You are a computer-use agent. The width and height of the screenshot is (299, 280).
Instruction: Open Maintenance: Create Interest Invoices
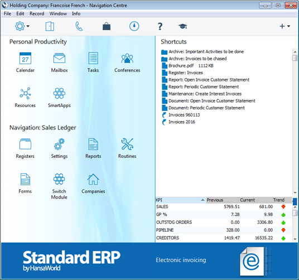point(202,94)
